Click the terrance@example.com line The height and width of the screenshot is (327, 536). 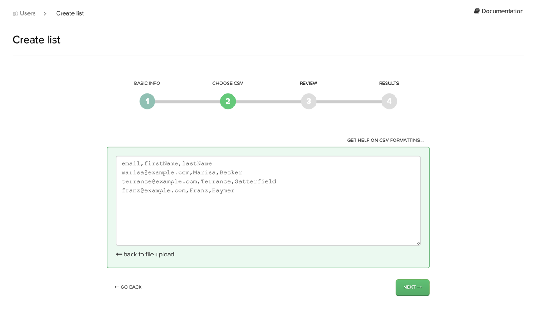(x=199, y=181)
